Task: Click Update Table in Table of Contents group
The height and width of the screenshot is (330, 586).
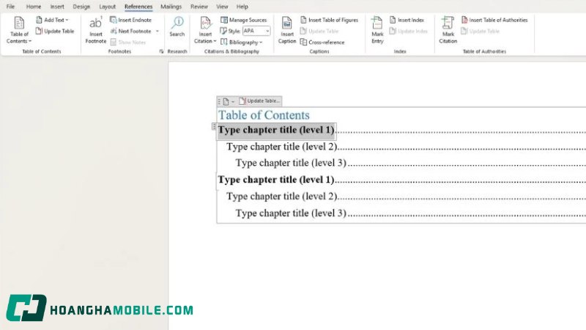Action: tap(54, 31)
